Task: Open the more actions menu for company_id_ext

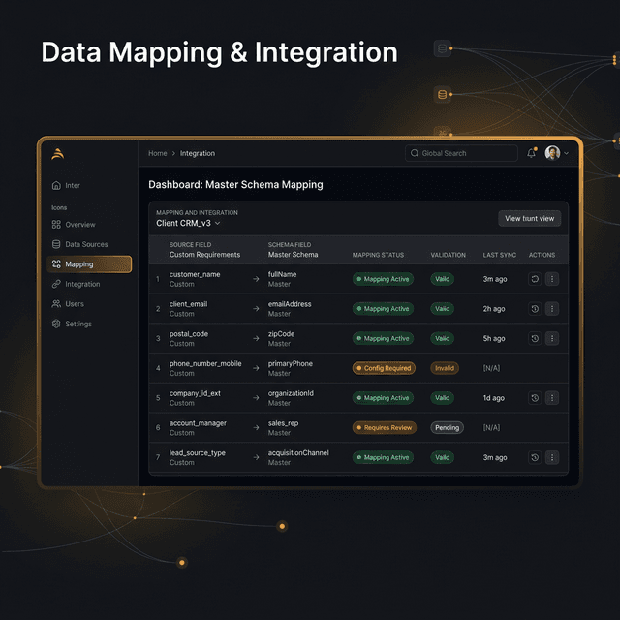Action: [552, 398]
